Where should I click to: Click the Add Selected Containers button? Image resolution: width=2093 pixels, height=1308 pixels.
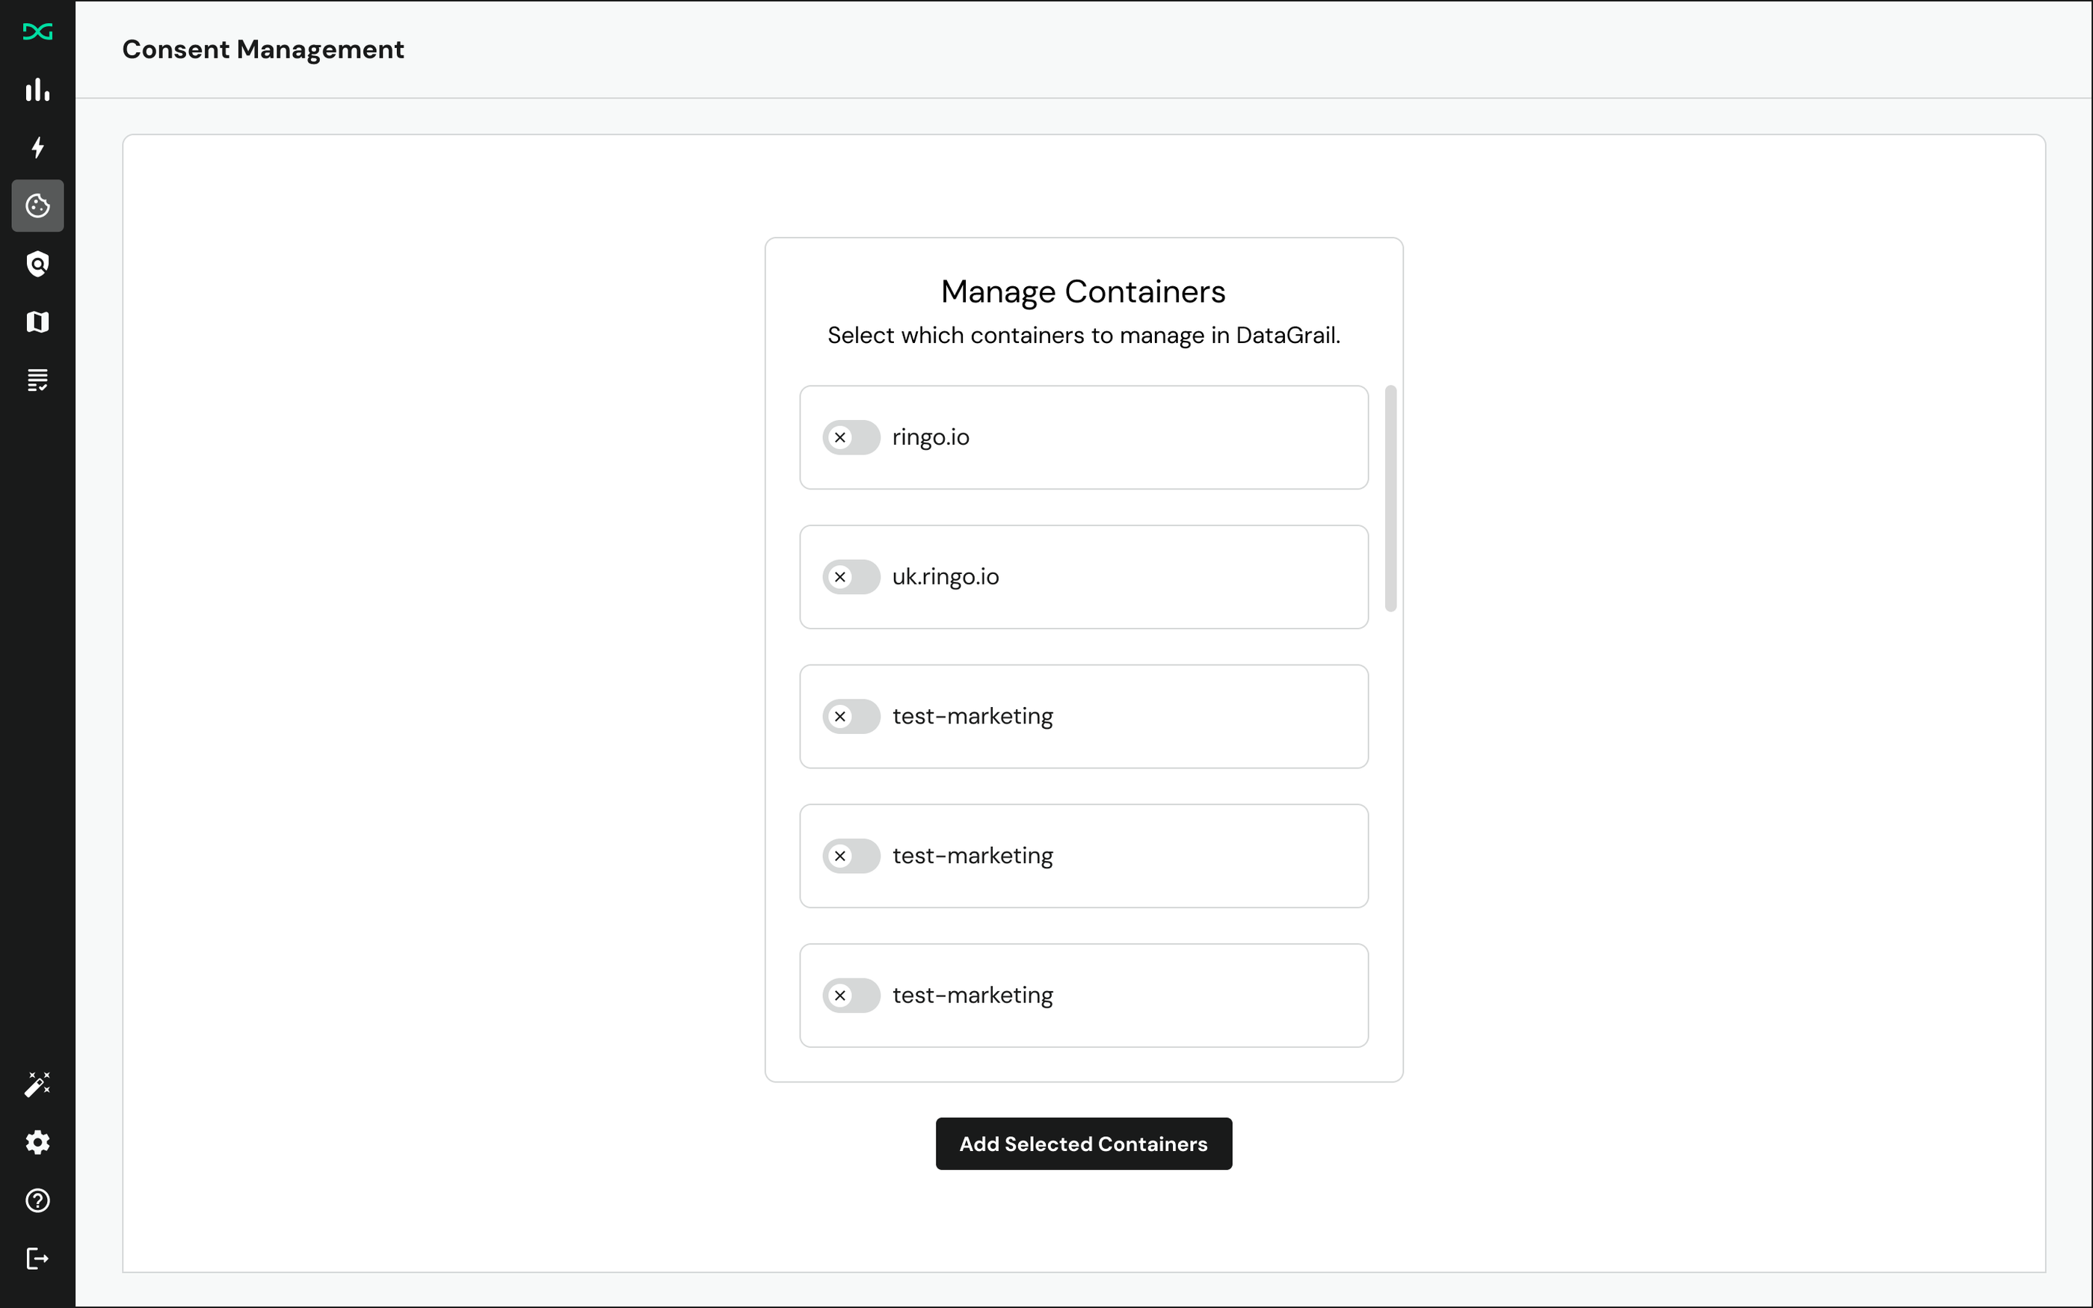coord(1084,1144)
